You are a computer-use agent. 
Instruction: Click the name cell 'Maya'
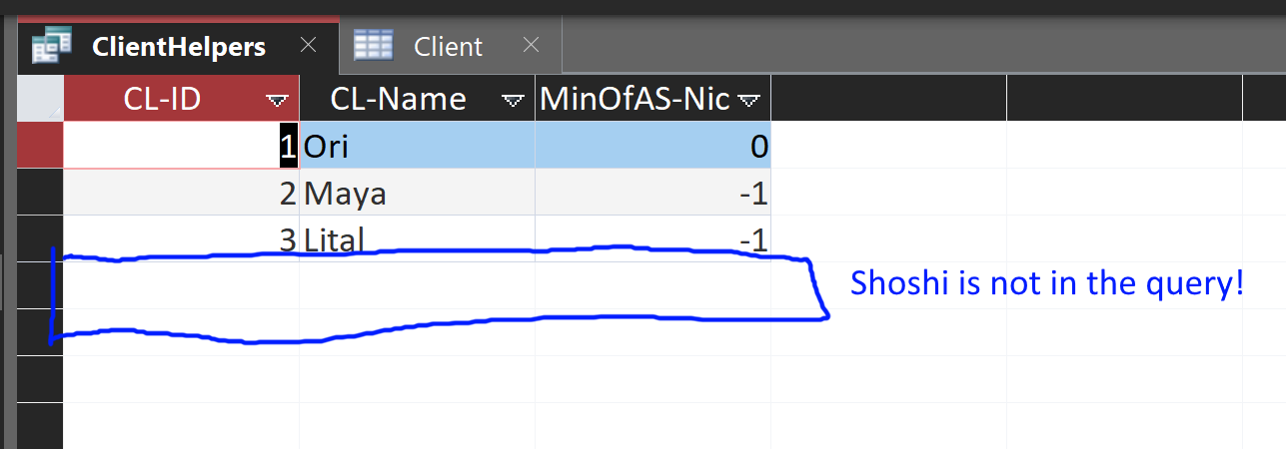coord(417,193)
